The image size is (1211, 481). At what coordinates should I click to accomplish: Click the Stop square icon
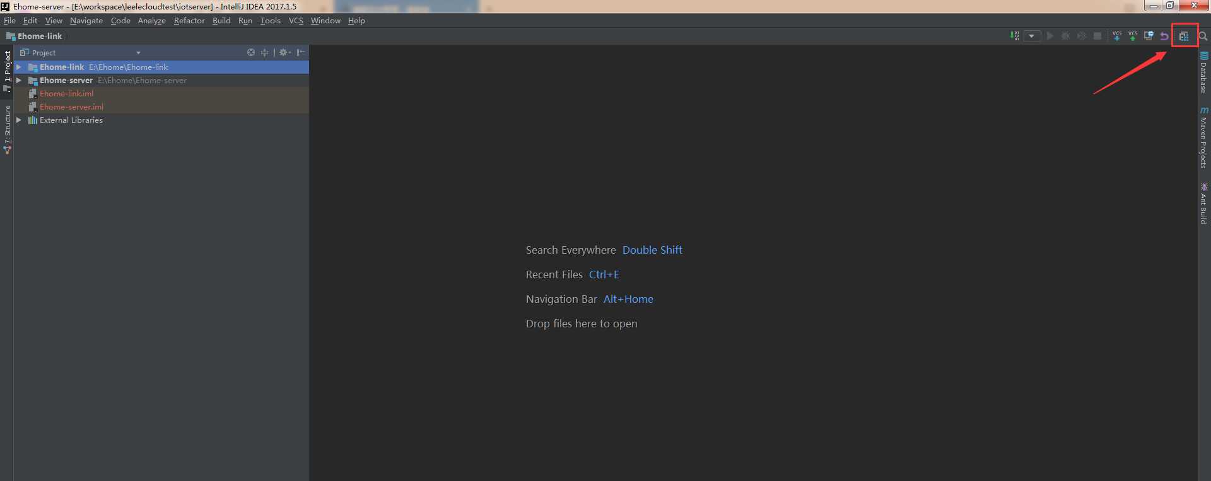click(x=1097, y=37)
